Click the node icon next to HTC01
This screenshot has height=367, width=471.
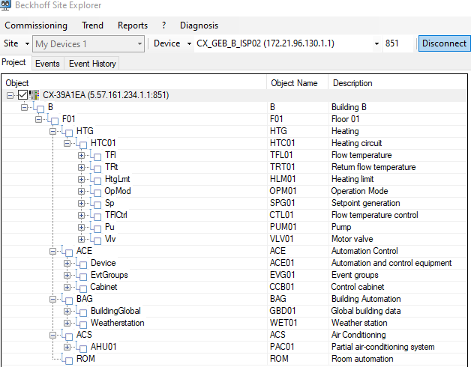pyautogui.click(x=82, y=144)
